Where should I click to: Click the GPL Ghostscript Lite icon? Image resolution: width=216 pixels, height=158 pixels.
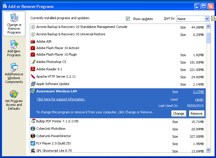point(33,150)
